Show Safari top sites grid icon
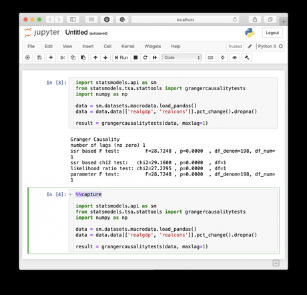The height and width of the screenshot is (295, 307). click(91, 19)
